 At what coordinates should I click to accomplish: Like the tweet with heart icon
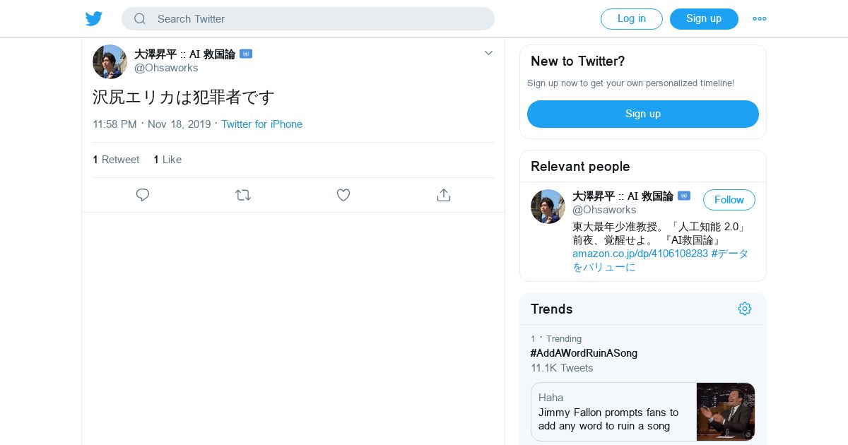(343, 195)
